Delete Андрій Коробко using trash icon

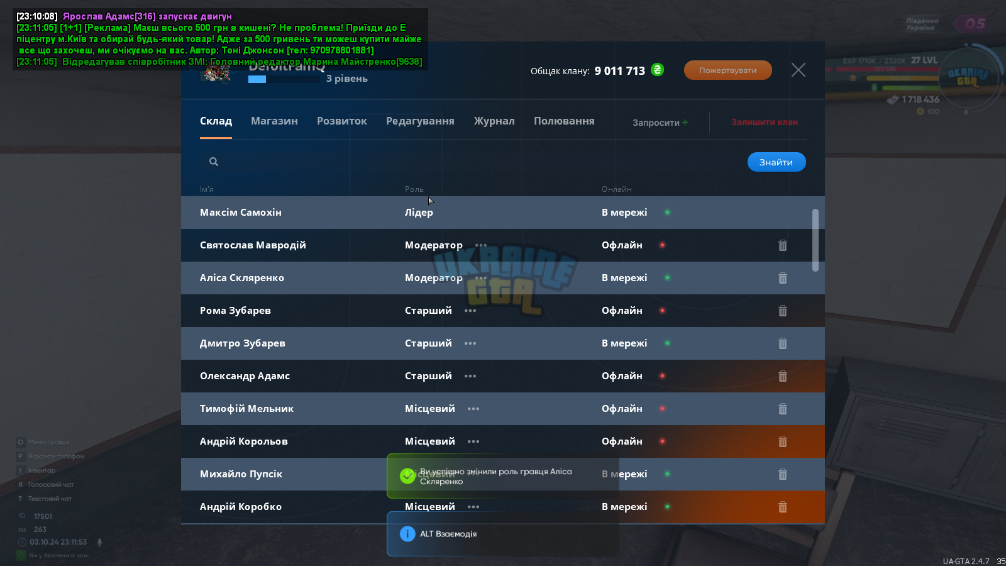pyautogui.click(x=783, y=507)
